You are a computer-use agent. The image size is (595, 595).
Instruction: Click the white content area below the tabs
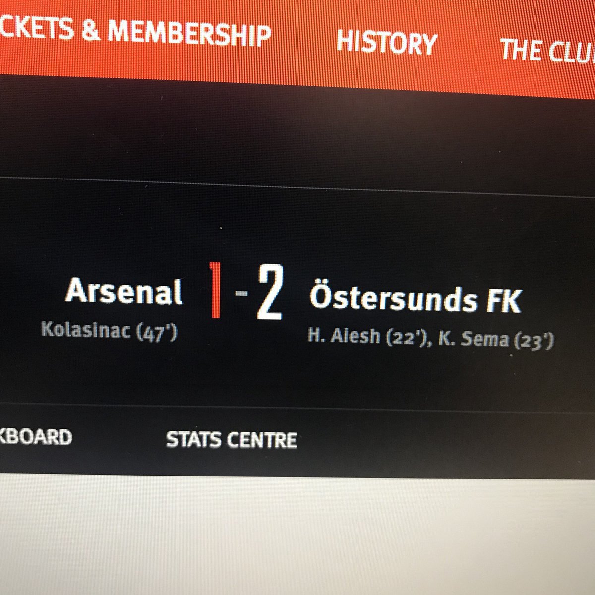[297, 535]
